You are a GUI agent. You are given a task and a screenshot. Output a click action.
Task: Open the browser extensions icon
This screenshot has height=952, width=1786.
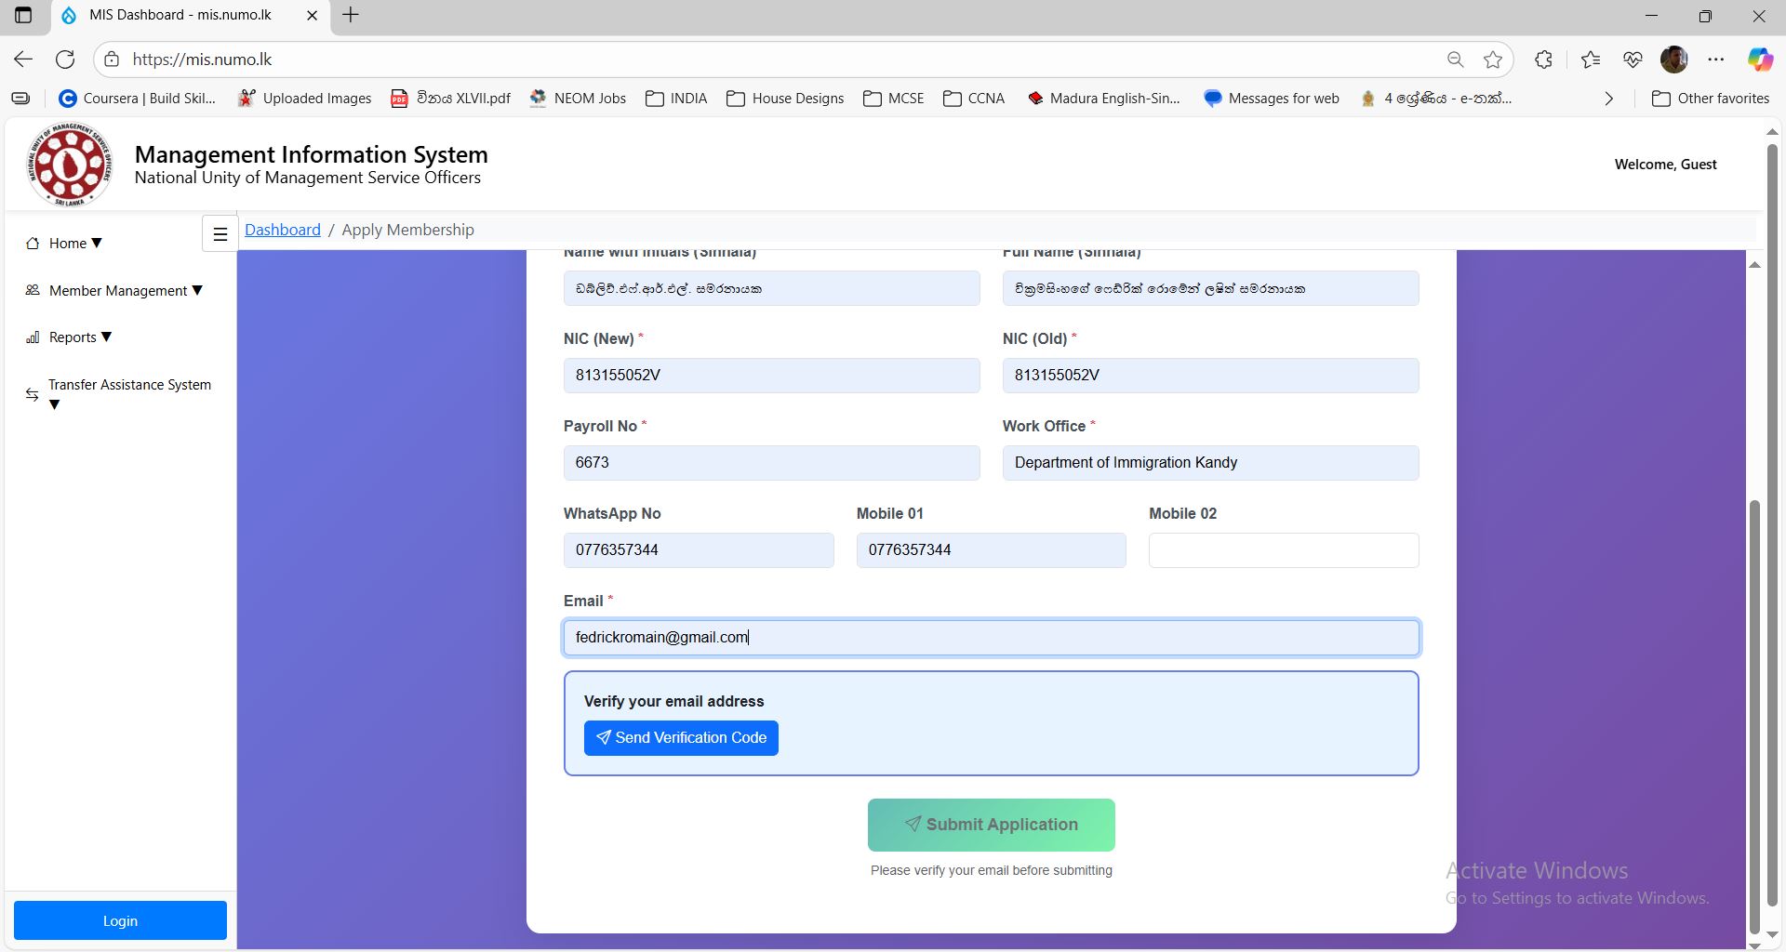click(1543, 59)
